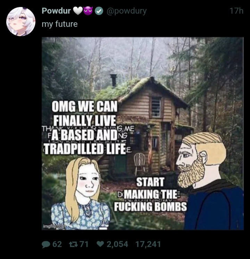Click the bearded man character in the meme
The width and height of the screenshot is (250, 259).
(209, 181)
